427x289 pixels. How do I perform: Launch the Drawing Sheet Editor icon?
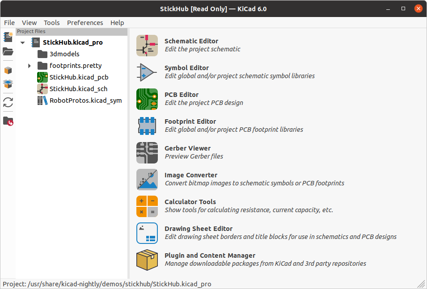pyautogui.click(x=147, y=233)
